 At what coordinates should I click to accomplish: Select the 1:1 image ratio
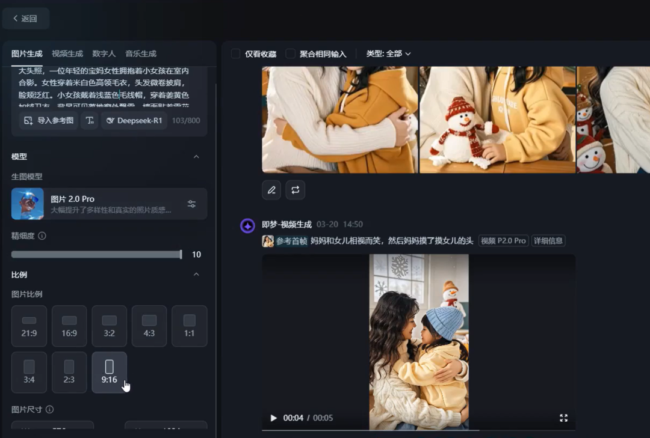[x=190, y=326]
